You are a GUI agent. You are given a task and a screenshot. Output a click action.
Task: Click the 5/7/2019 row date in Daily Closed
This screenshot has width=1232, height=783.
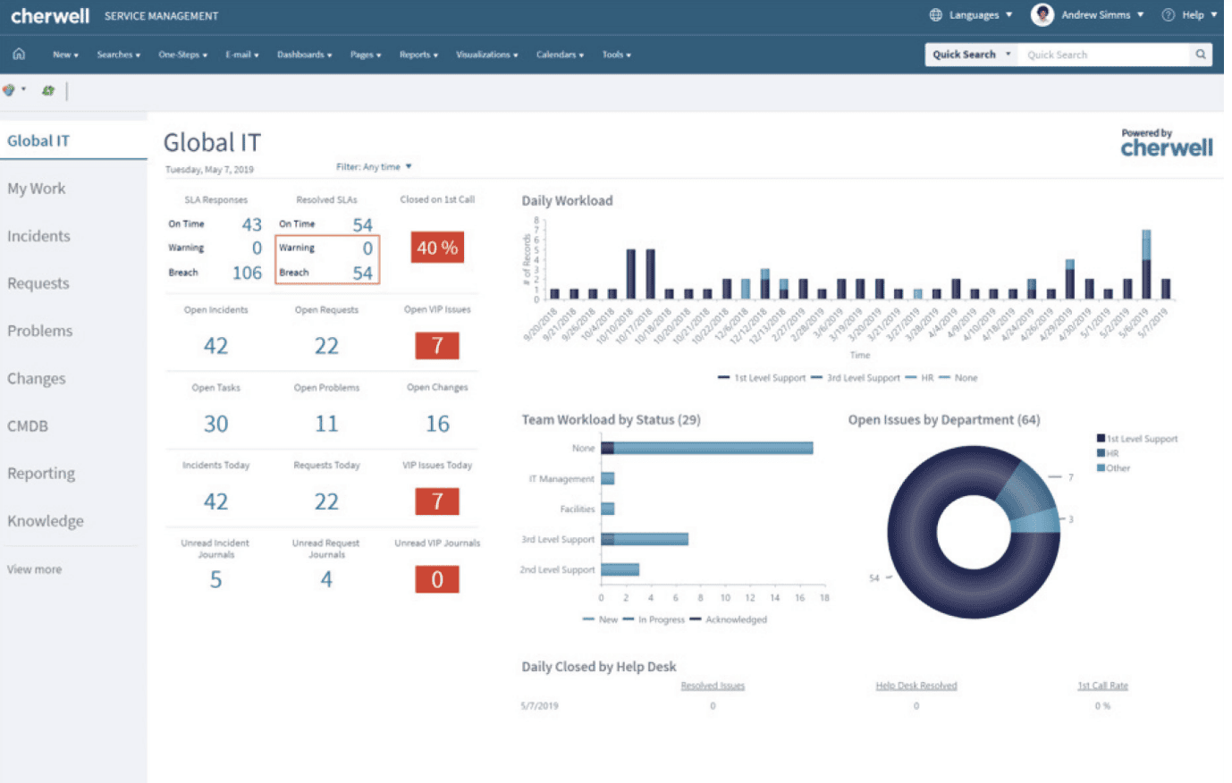(539, 706)
